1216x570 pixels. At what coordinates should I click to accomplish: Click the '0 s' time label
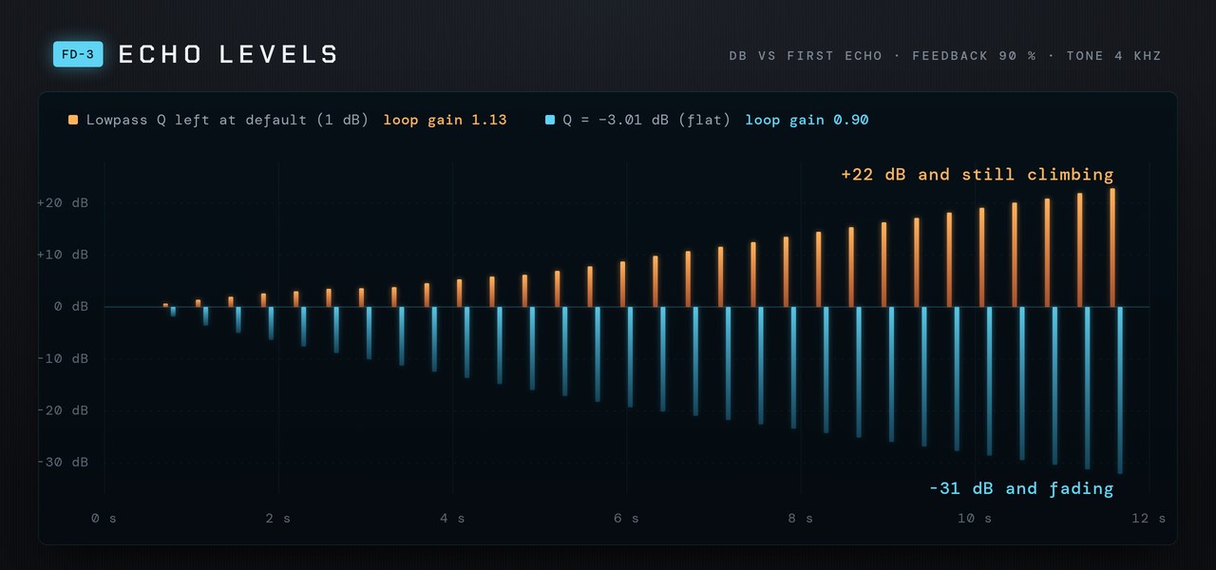pyautogui.click(x=104, y=519)
